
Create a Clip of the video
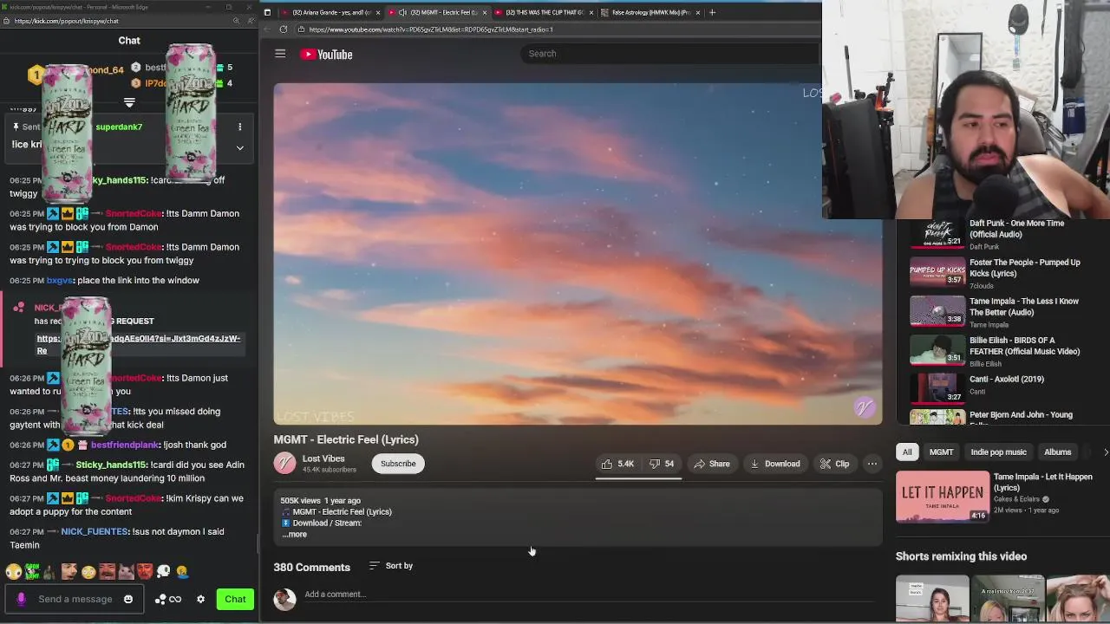click(835, 464)
